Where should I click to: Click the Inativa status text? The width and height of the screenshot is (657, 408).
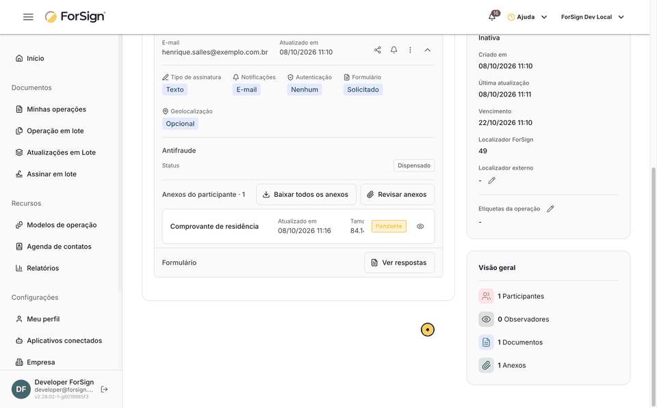[x=489, y=38]
